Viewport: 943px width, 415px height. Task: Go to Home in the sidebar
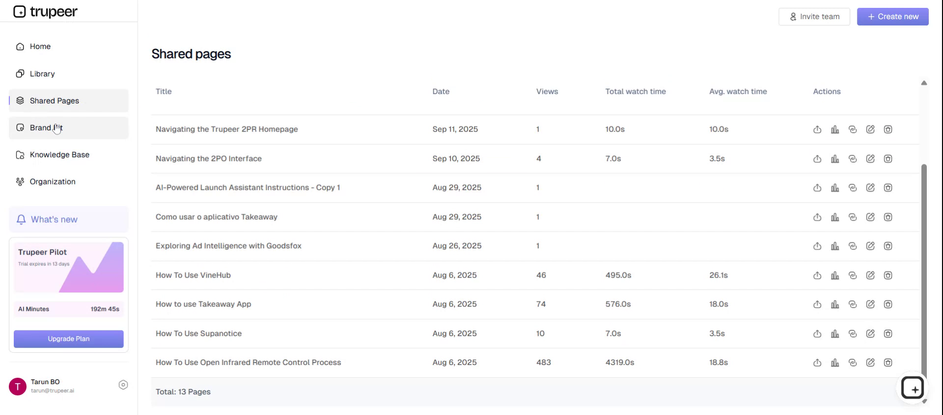69,47
